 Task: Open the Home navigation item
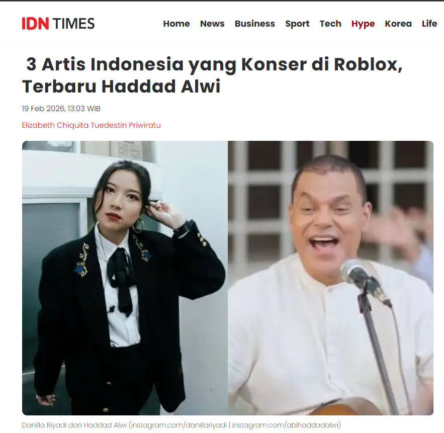176,24
